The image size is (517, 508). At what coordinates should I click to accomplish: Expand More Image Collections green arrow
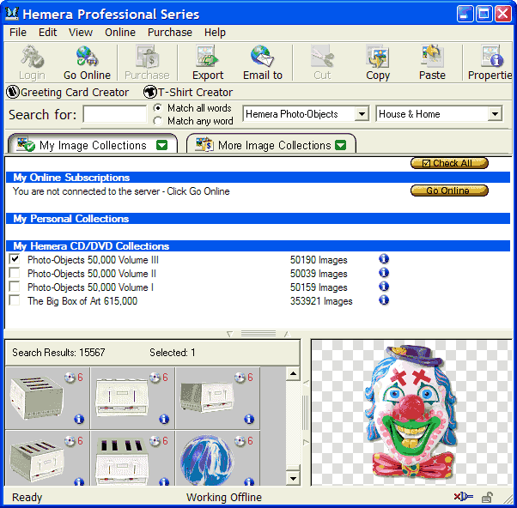[x=341, y=145]
